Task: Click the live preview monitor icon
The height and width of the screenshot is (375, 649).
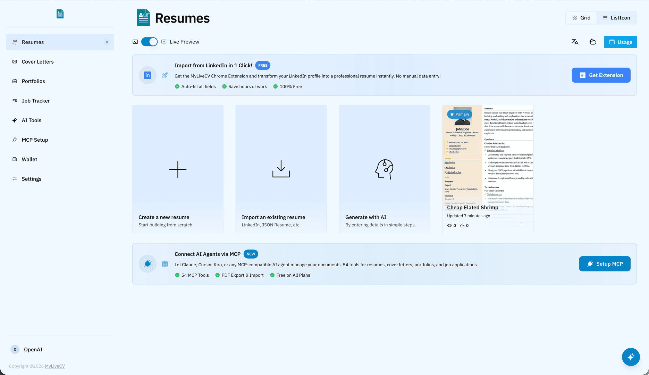Action: coord(164,42)
